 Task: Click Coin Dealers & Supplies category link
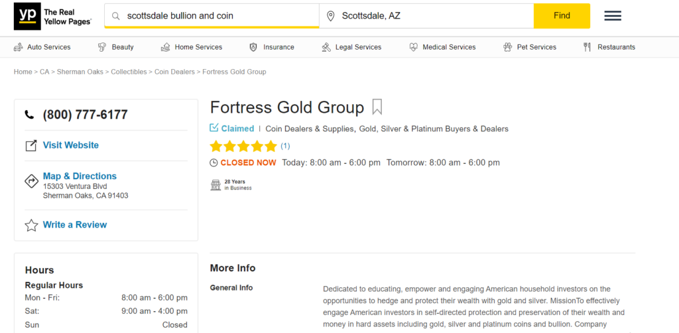pos(310,129)
